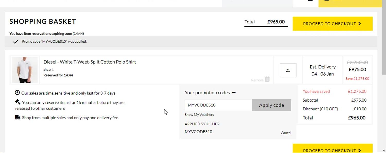Click the Shopping Basket heading
The image size is (386, 153).
43,21
